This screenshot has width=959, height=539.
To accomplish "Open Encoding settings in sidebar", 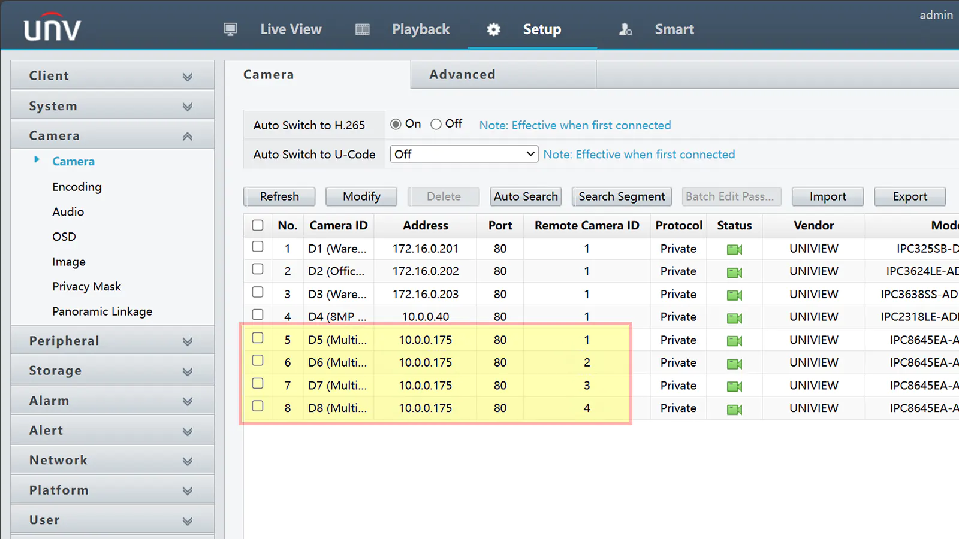I will tap(77, 187).
